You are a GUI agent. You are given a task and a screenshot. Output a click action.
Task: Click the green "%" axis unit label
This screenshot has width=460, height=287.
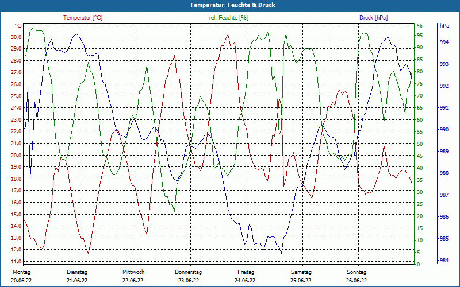tap(420, 26)
